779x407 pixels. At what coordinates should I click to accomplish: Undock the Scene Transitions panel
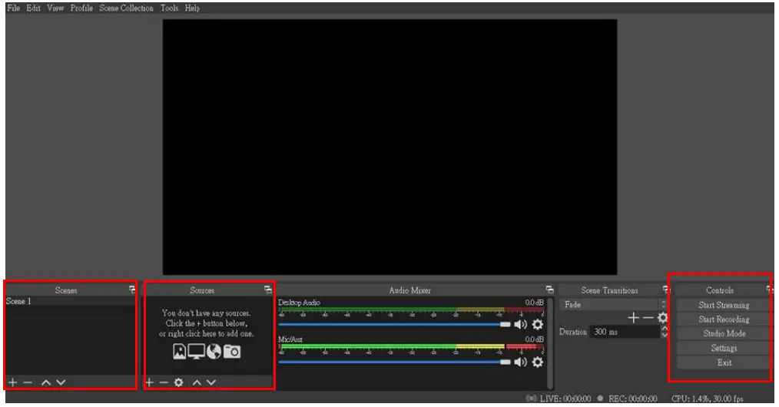pyautogui.click(x=666, y=290)
